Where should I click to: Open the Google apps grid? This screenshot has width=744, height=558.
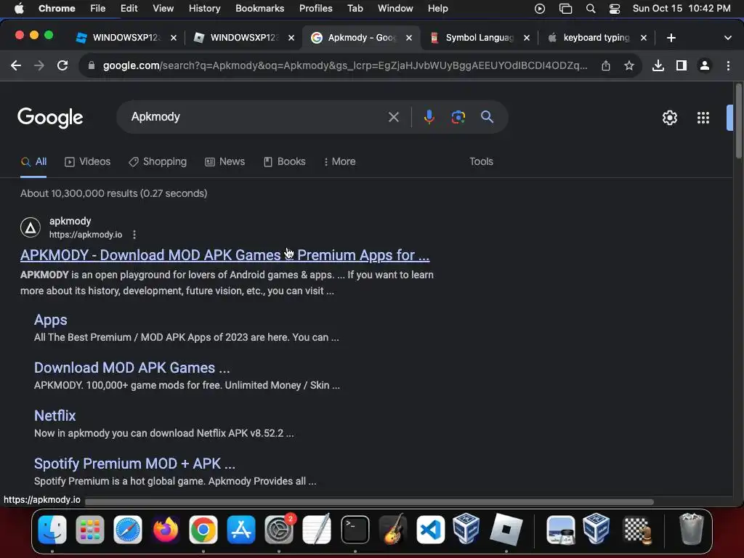(x=703, y=118)
